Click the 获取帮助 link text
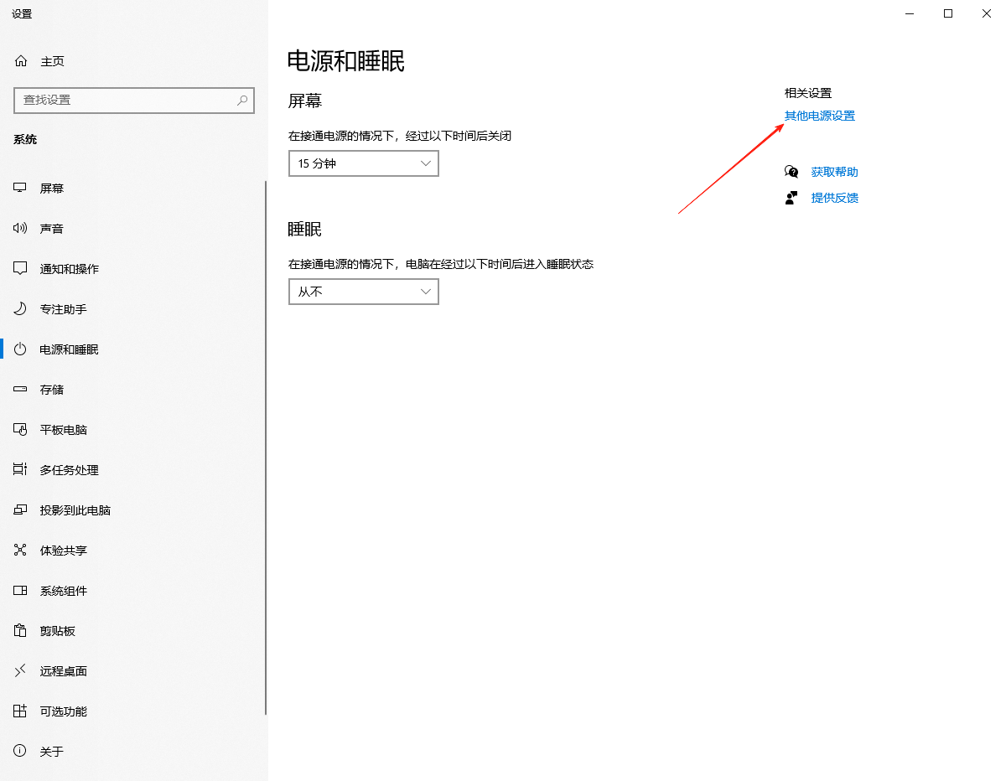1006x781 pixels. (x=834, y=172)
